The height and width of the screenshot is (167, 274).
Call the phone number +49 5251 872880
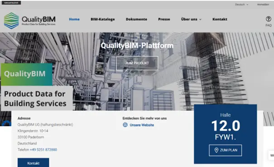[43, 149]
